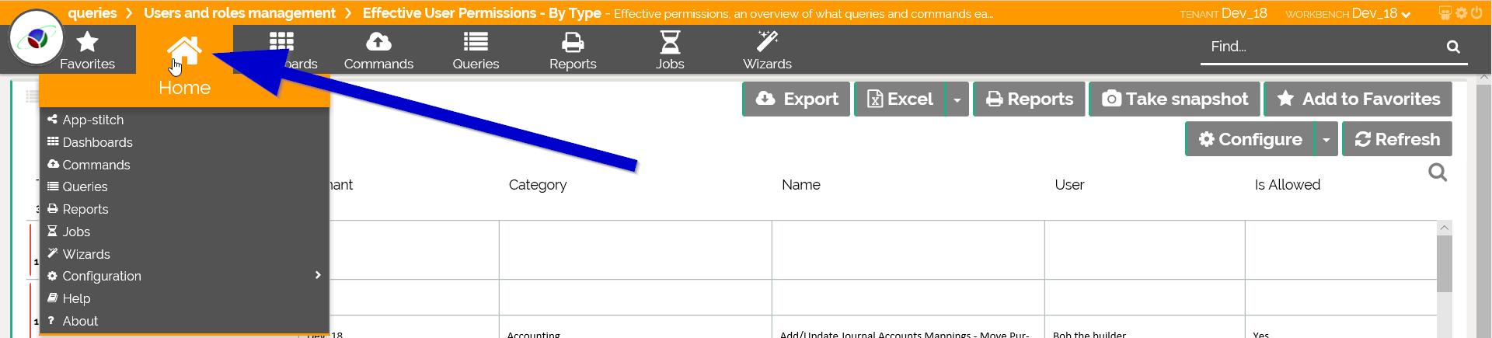Click the Find search input field

(x=1321, y=47)
